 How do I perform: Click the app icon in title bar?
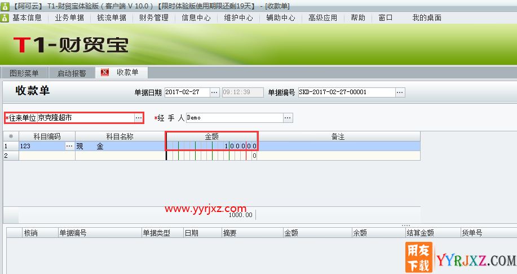[x=5, y=6]
